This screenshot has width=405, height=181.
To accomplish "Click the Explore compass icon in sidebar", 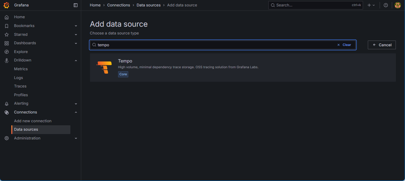I will (x=6, y=52).
